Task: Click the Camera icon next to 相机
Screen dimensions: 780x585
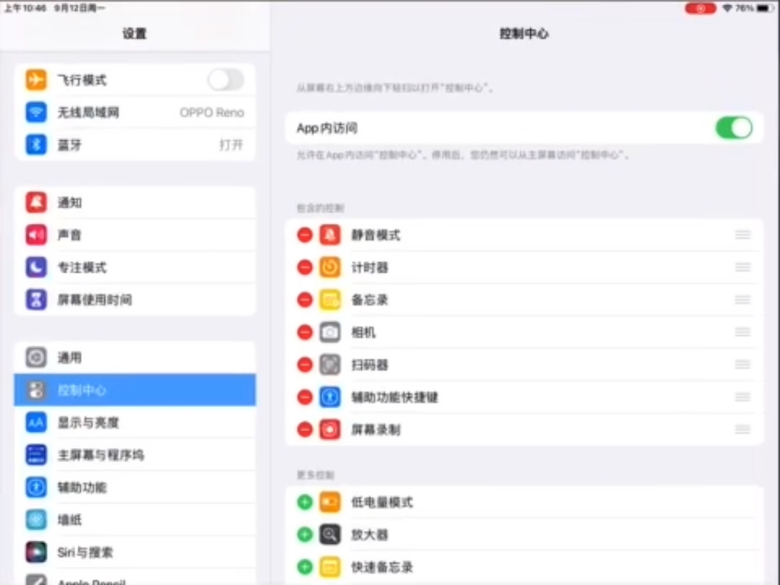Action: coord(329,332)
